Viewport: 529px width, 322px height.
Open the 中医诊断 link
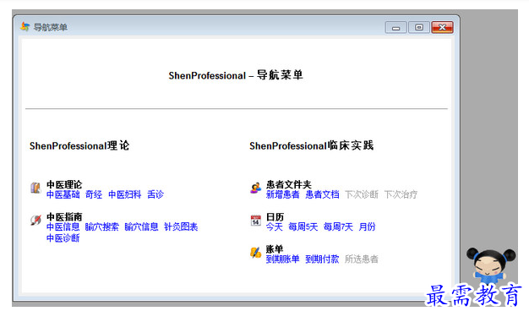coord(63,238)
